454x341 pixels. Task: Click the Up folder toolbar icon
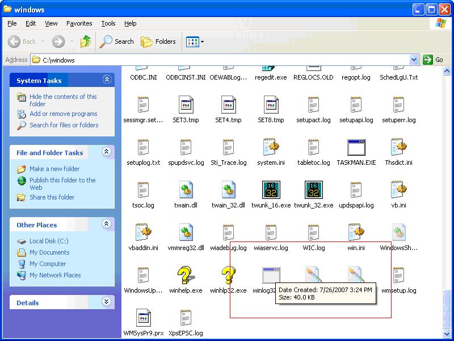pos(86,41)
